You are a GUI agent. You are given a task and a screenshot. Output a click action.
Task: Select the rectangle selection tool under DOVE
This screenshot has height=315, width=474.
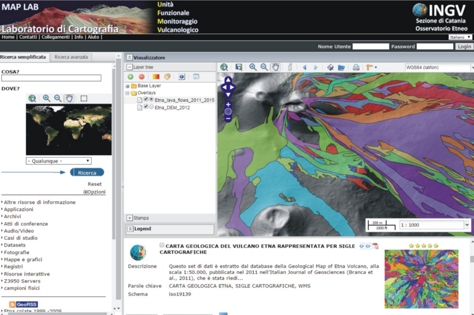[84, 99]
